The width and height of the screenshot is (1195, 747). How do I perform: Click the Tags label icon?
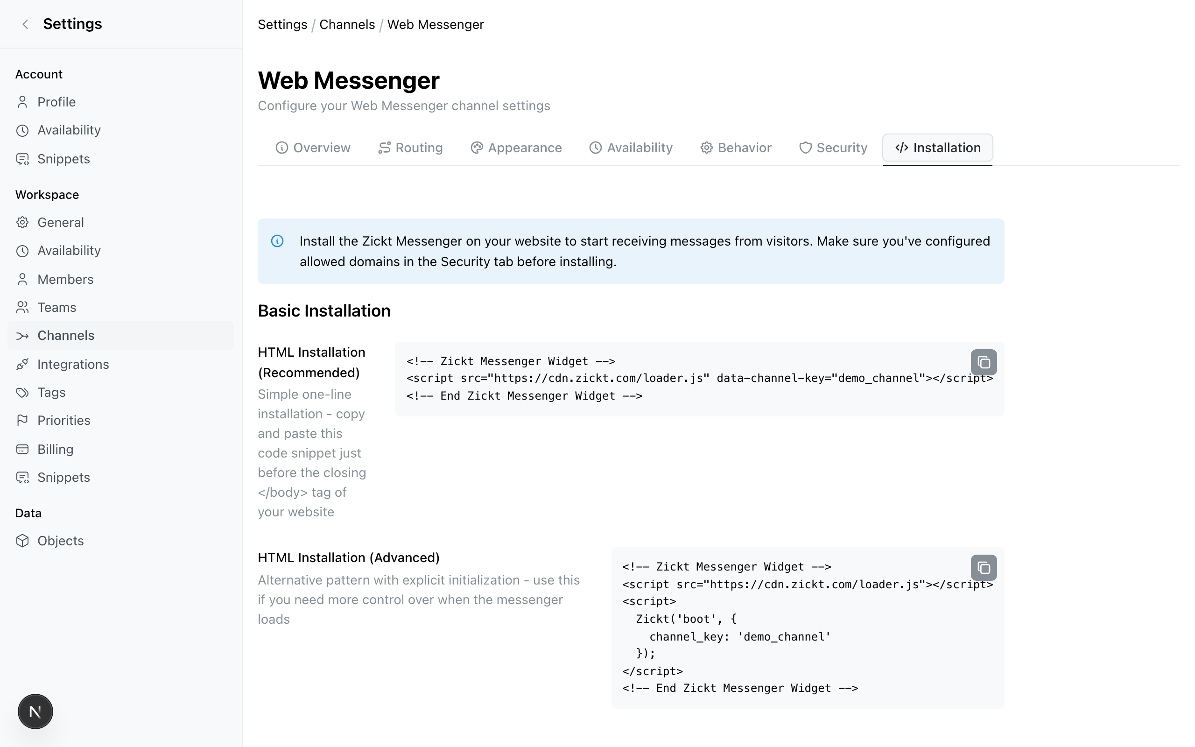22,392
